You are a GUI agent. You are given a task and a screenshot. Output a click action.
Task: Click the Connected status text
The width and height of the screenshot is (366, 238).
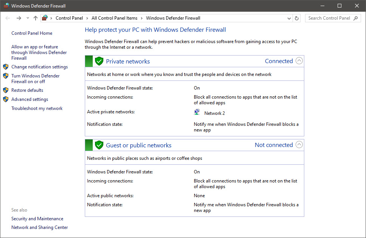[279, 61]
